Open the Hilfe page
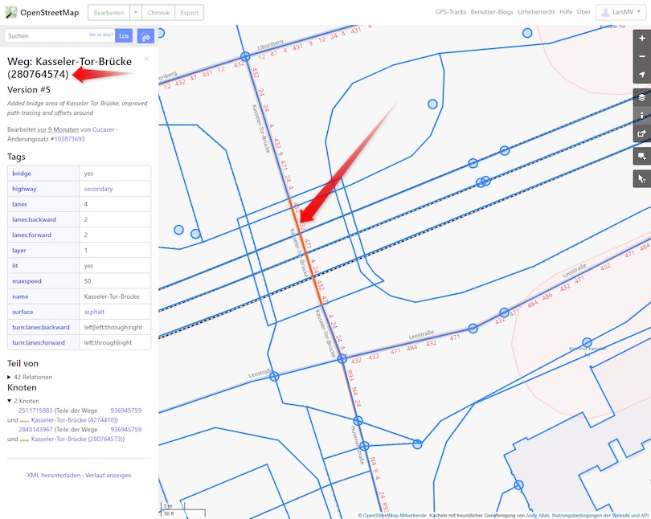Viewport: 651px width, 519px height. 566,12
